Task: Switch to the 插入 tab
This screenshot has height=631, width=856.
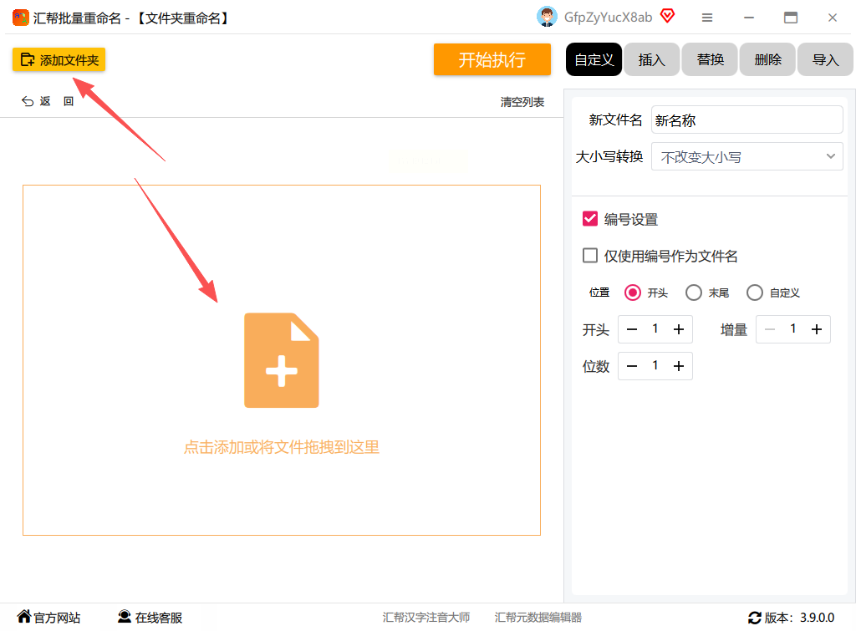Action: 651,59
